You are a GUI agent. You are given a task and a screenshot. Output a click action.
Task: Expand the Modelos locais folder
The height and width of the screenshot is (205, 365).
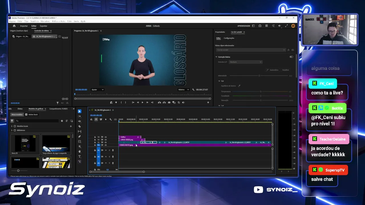click(x=12, y=126)
